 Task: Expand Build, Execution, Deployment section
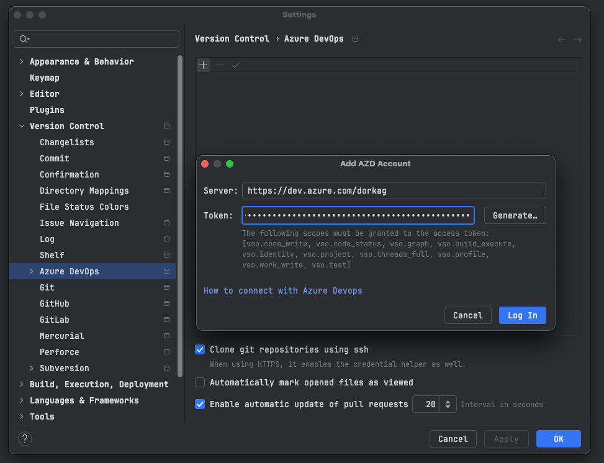coord(22,384)
